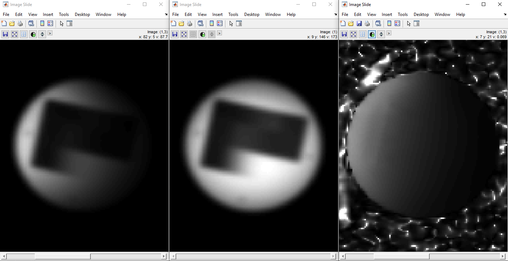Click scroll right arrow in left window
The image size is (508, 261).
pos(164,256)
